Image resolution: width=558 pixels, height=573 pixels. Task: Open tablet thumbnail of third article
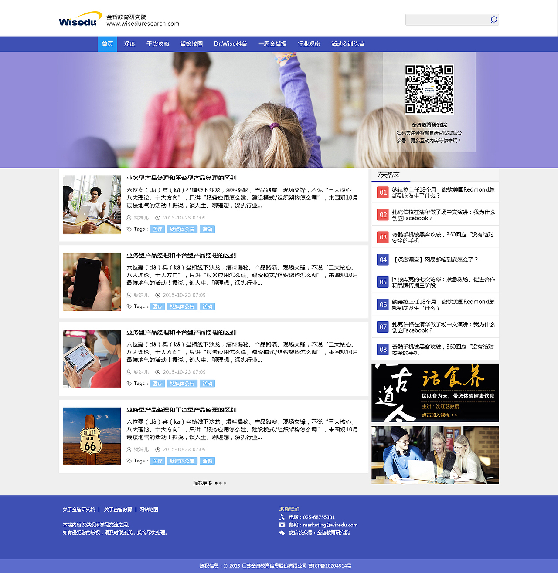pos(92,359)
